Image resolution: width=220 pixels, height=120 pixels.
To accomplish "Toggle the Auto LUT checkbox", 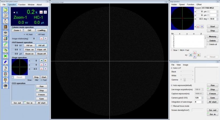I will point(171,68).
